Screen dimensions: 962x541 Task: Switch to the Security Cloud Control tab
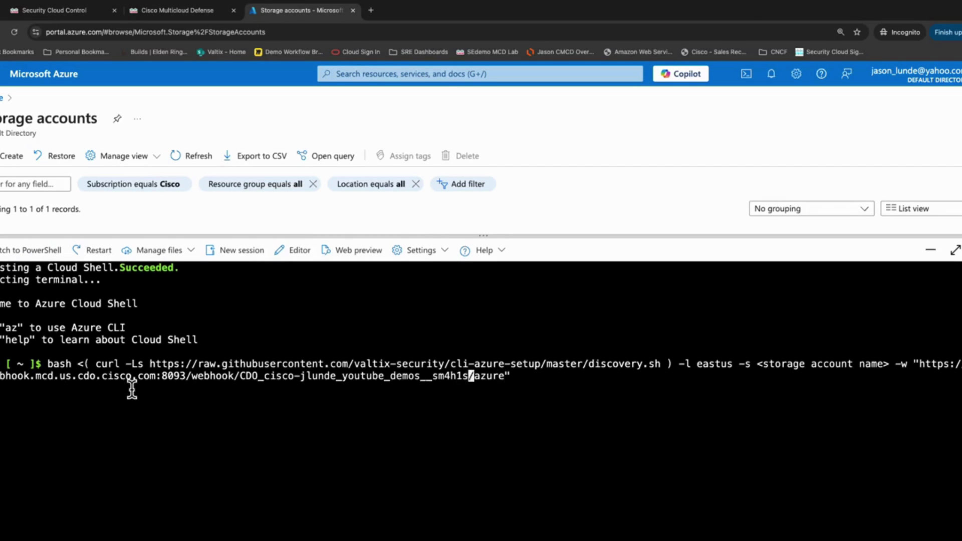click(x=54, y=10)
